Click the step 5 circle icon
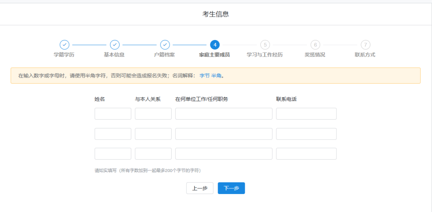The height and width of the screenshot is (212, 432). click(265, 45)
